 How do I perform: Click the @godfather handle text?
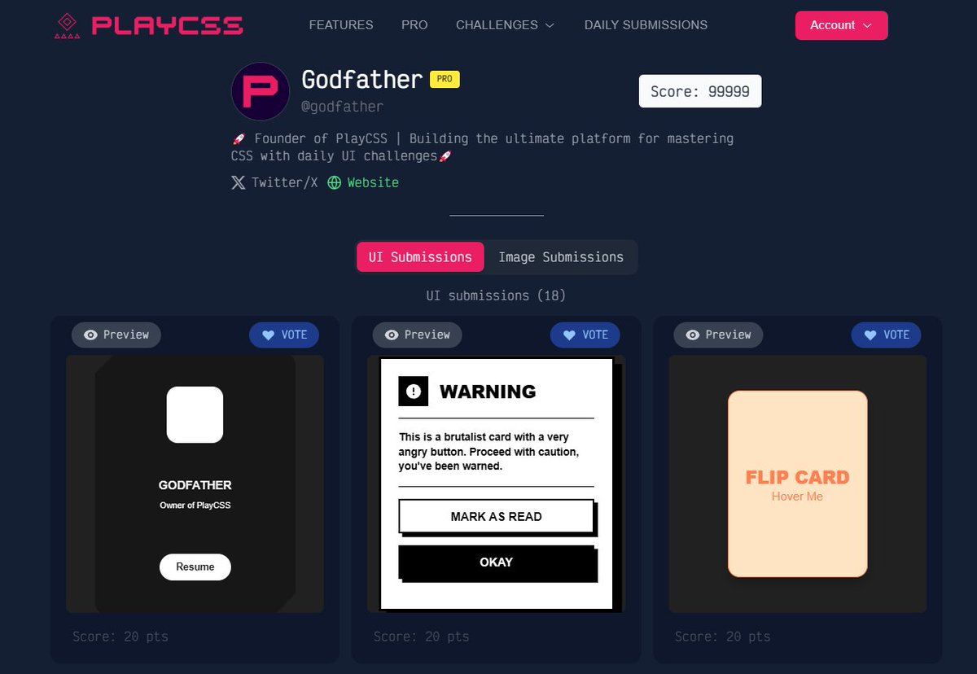point(343,107)
